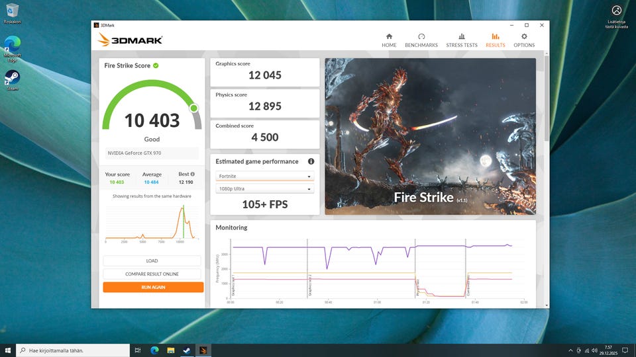Click the 3DMark logo
The height and width of the screenshot is (357, 636).
point(130,40)
